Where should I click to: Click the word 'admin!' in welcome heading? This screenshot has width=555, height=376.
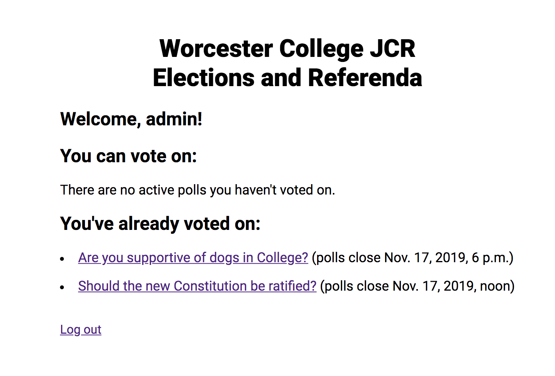pos(174,119)
